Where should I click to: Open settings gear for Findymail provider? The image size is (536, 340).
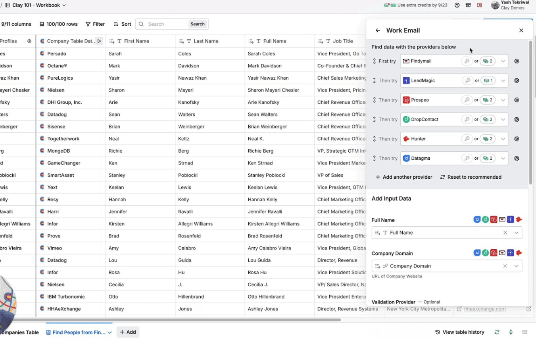click(517, 61)
